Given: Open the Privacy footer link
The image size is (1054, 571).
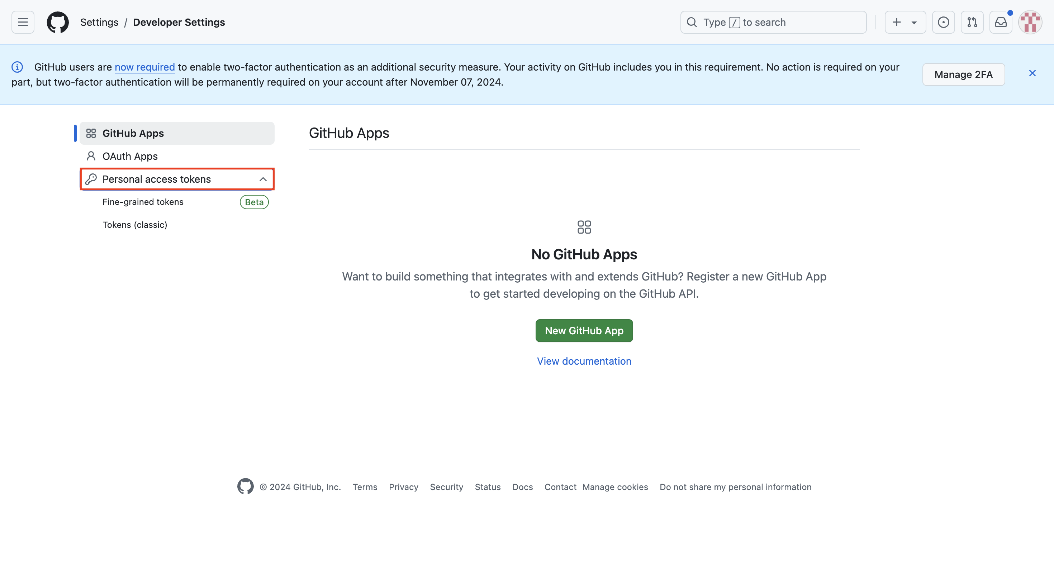Looking at the screenshot, I should [x=403, y=487].
